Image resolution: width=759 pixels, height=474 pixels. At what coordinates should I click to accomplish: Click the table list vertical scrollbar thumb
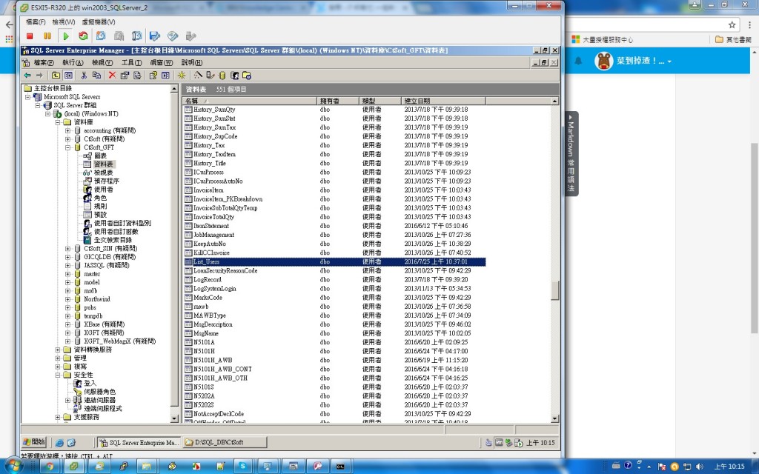click(554, 290)
